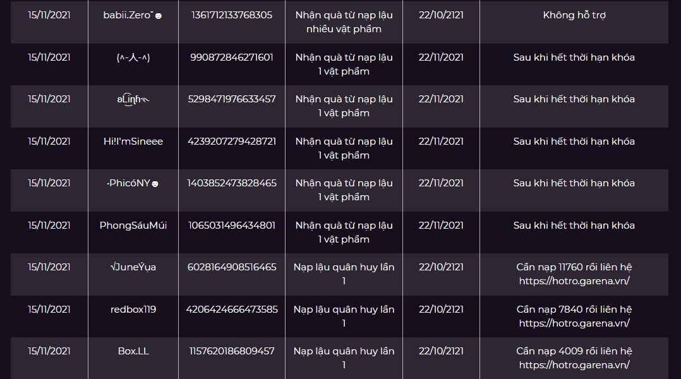The height and width of the screenshot is (379, 681).
Task: Open hotro.garena.vn link in √JuneYụa row
Action: 574,281
